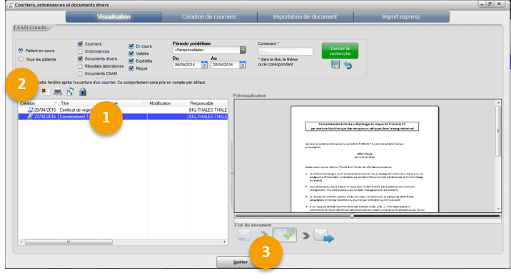Expand the Période prédéfinie dropdown
This screenshot has width=511, height=279.
[x=243, y=50]
